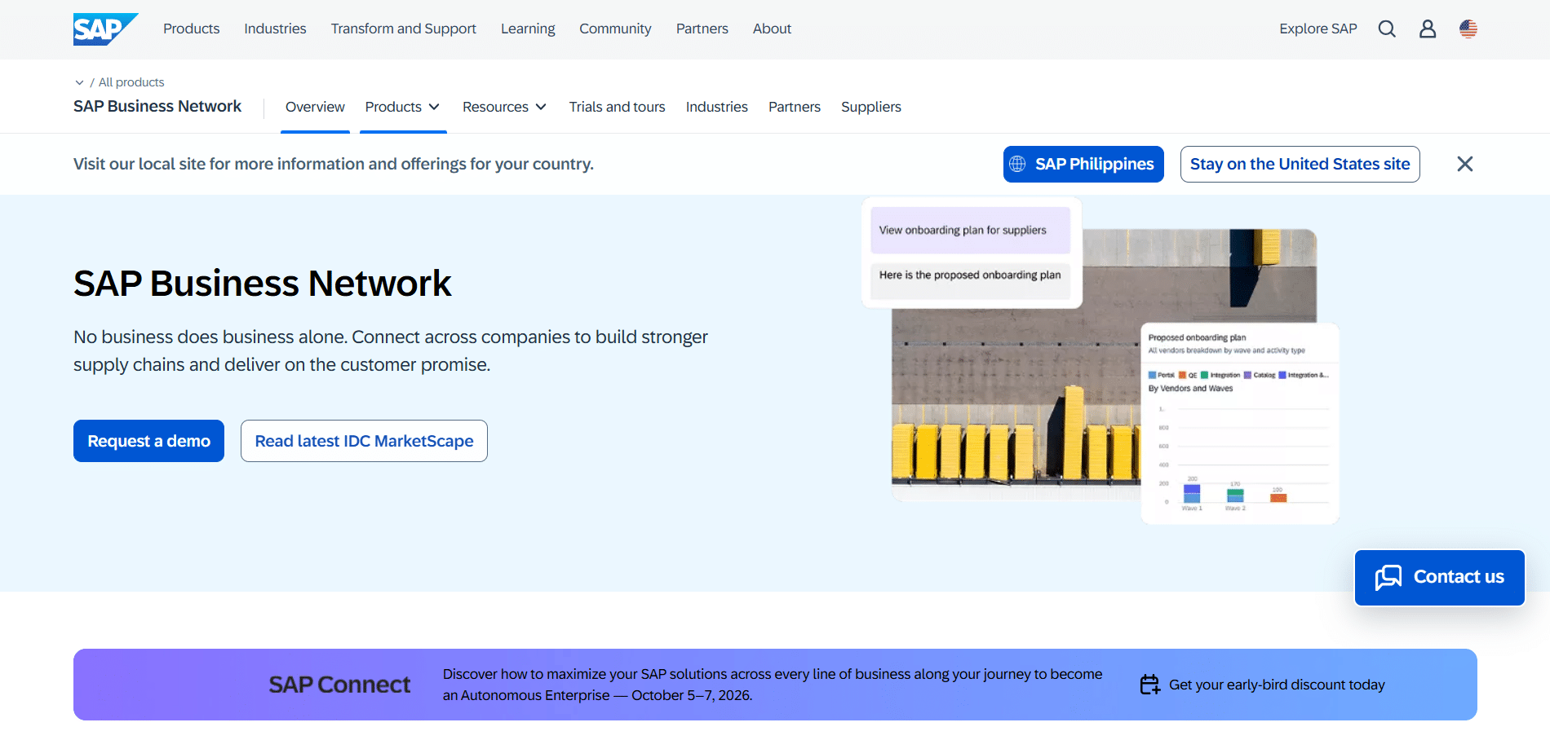The image size is (1550, 740).
Task: Click the globe icon on SAP Philippines
Action: (x=1017, y=164)
